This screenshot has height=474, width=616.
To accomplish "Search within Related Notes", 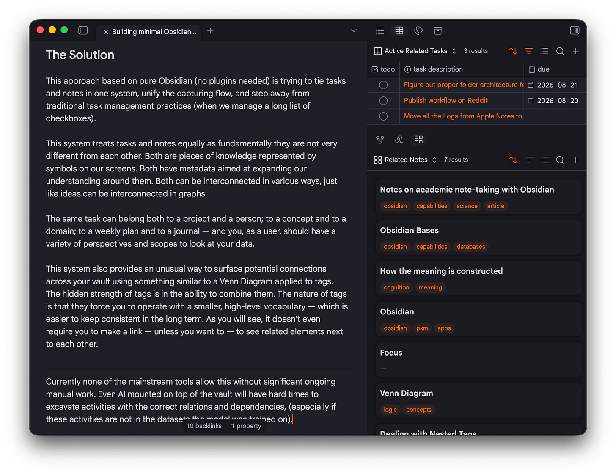I will (560, 160).
